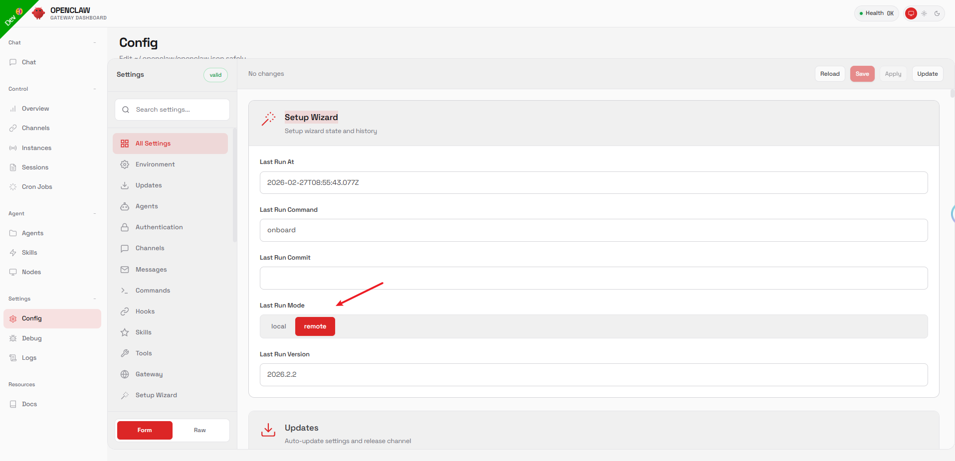955x461 pixels.
Task: Open the Authentication settings category
Action: click(159, 227)
